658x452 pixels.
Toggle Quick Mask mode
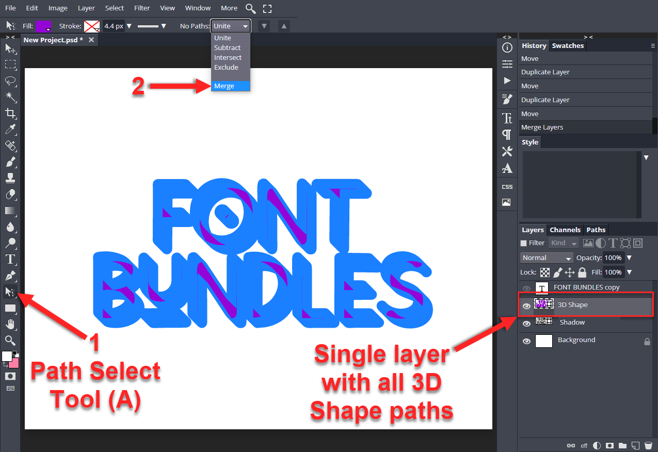pos(10,376)
